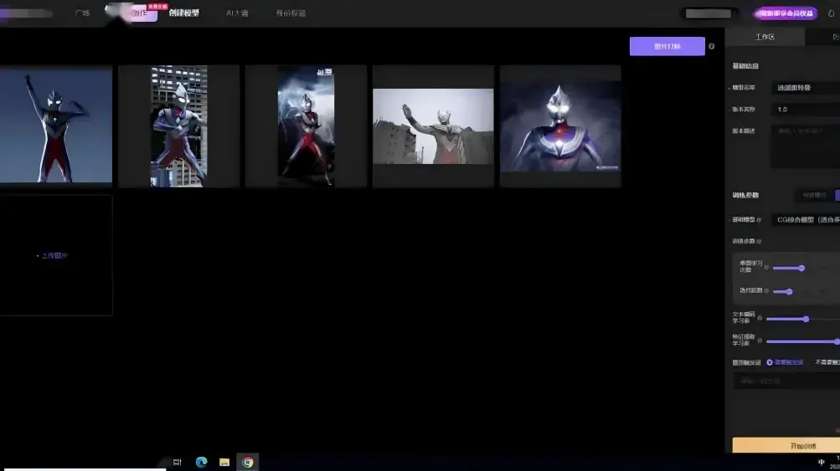
Task: Click the trigger word input field
Action: tap(786, 381)
